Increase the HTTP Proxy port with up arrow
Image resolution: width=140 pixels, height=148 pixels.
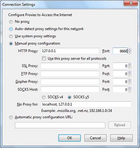[x=129, y=49]
